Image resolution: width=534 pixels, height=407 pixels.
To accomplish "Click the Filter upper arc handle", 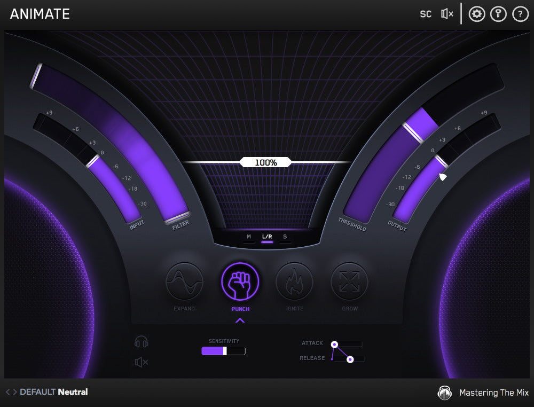I will click(x=36, y=76).
